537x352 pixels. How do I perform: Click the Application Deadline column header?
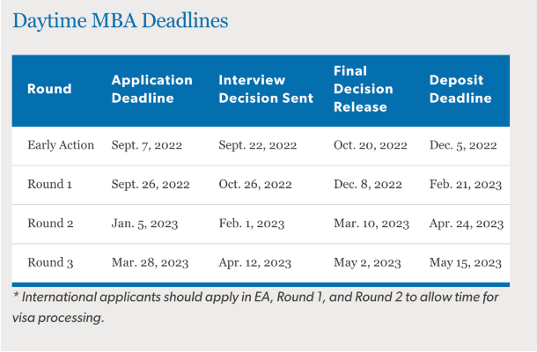tap(152, 89)
